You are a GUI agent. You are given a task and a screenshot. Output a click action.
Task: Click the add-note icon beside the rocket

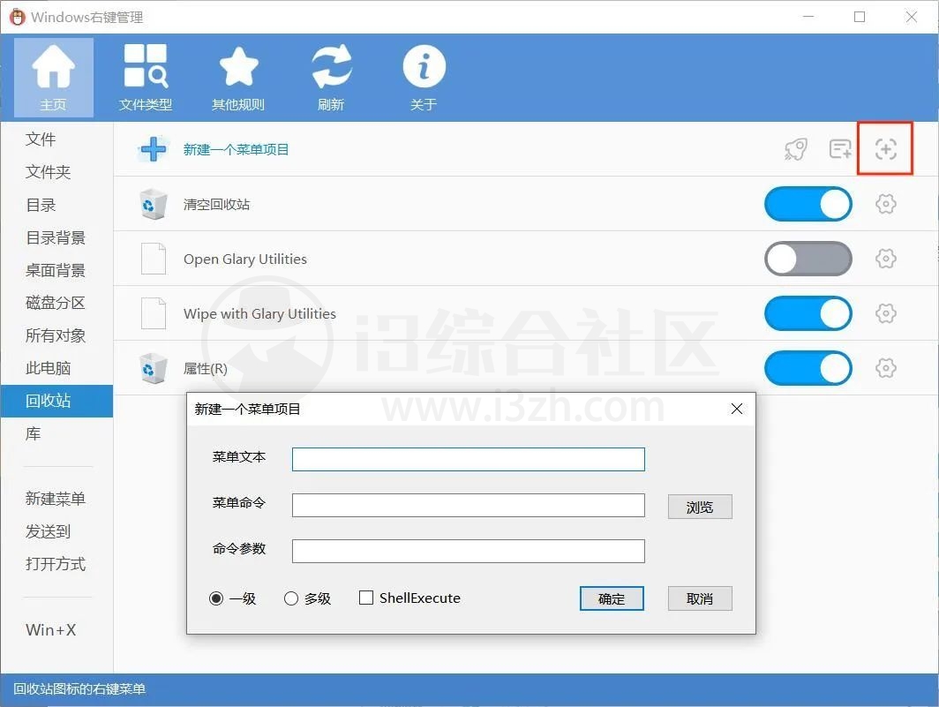pos(840,149)
